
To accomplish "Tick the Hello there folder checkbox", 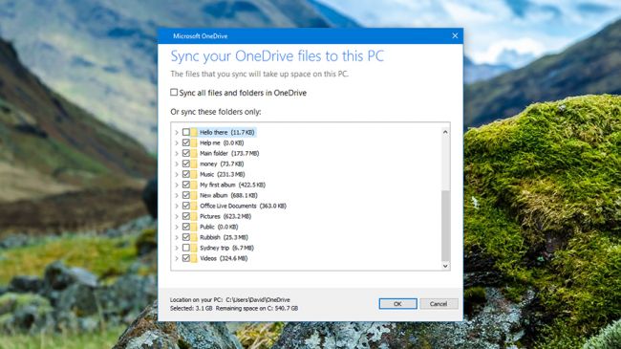I will (186, 132).
